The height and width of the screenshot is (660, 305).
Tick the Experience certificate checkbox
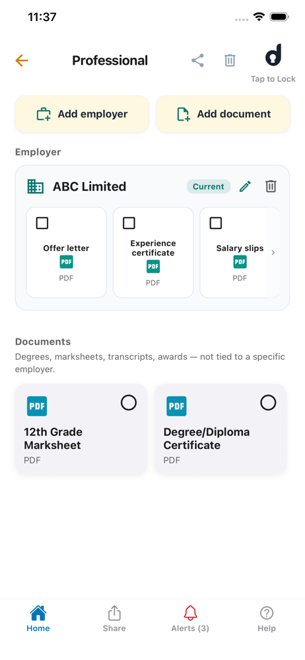point(129,223)
